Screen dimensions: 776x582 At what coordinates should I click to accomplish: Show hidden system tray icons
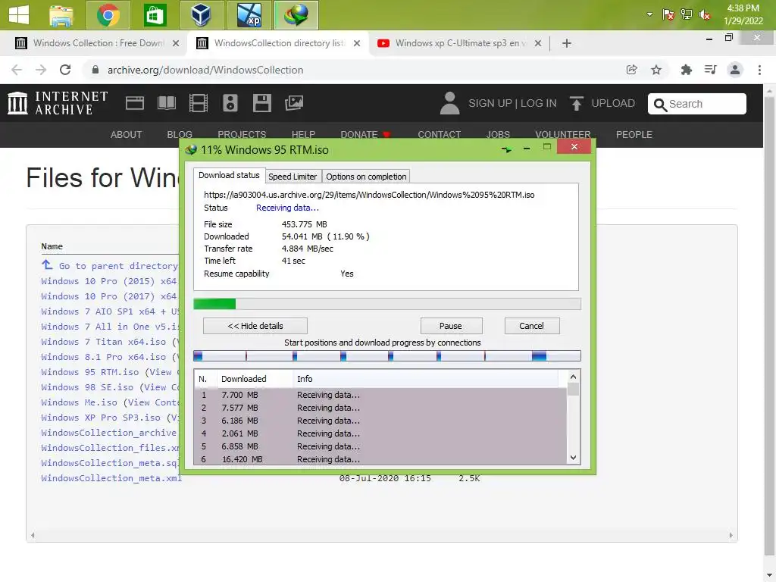(649, 14)
